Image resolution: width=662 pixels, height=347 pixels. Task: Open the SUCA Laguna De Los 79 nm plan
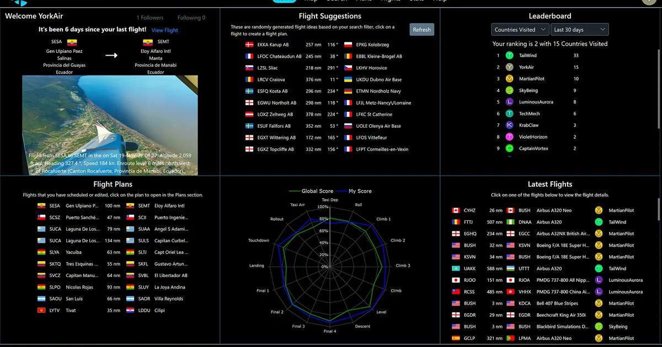114,229
